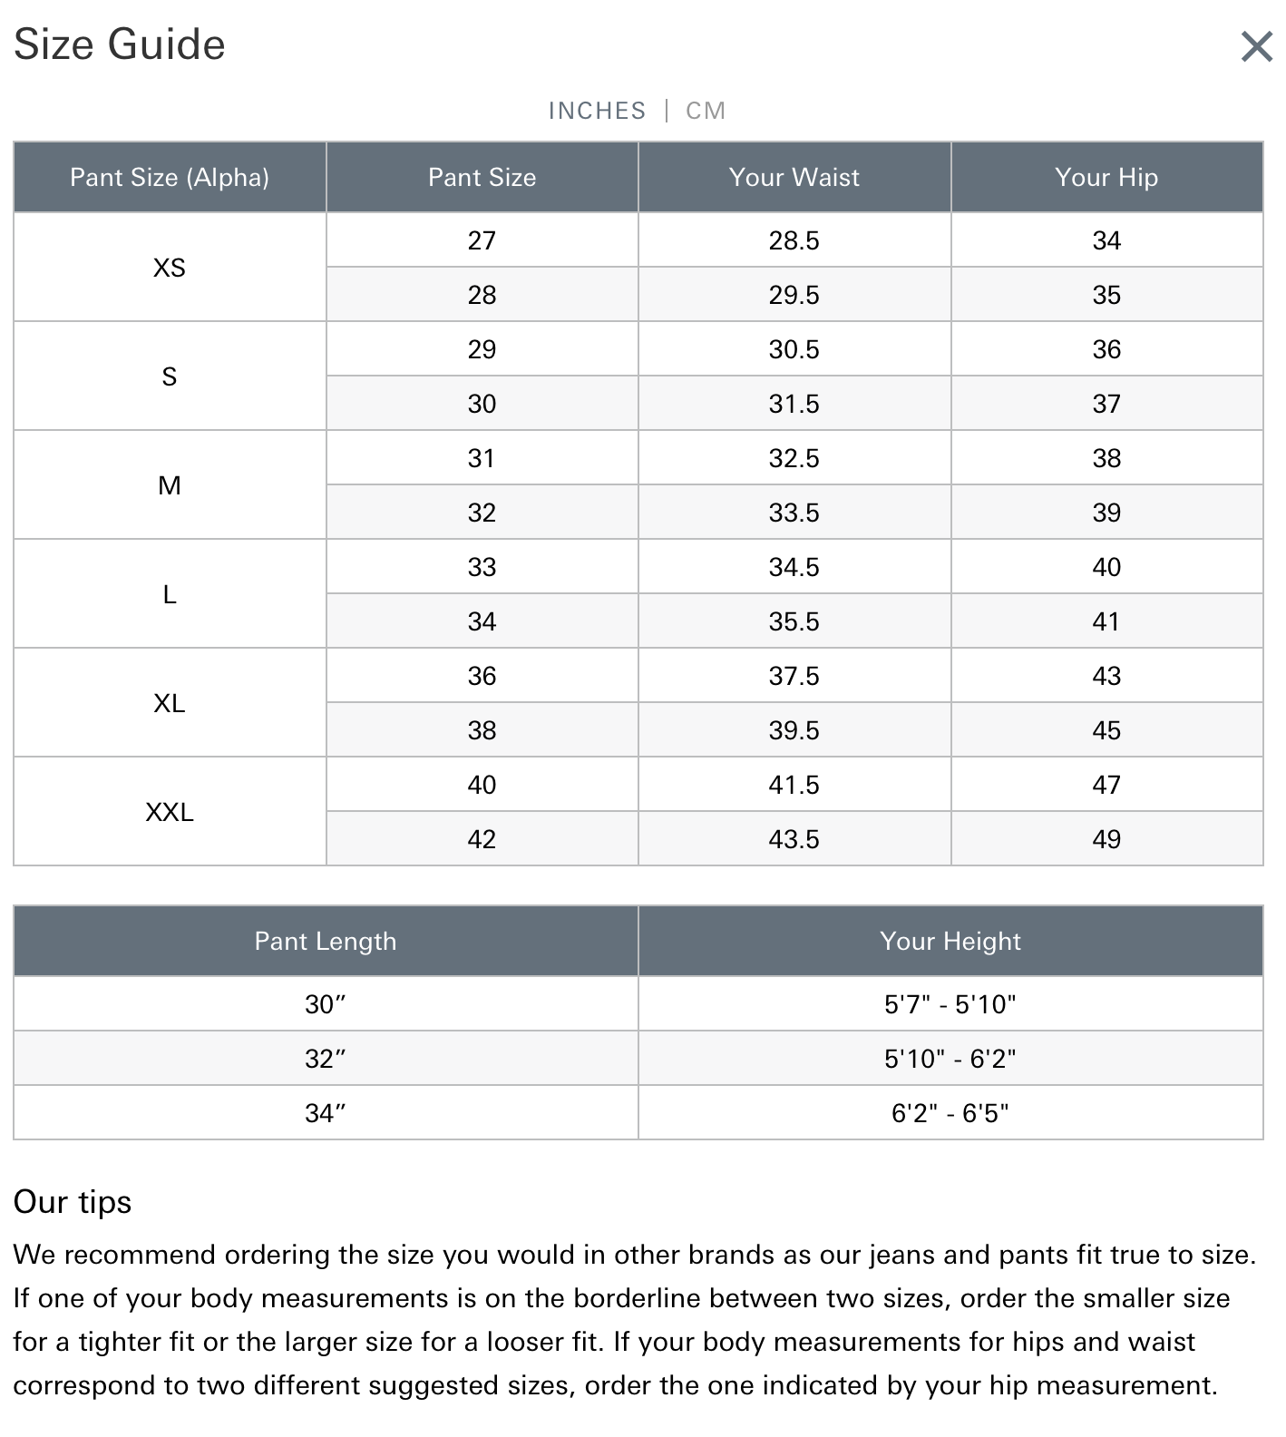Click the hip measurement 49 cell
The width and height of the screenshot is (1286, 1437).
click(1106, 839)
